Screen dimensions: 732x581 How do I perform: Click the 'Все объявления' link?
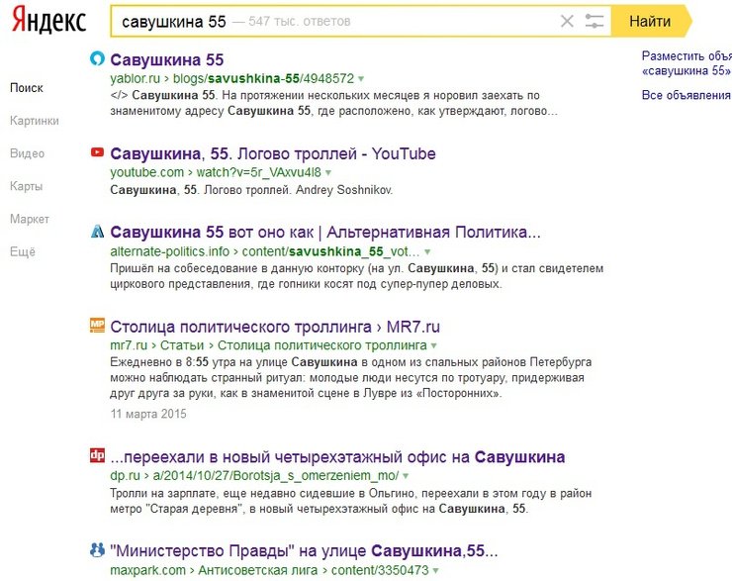point(686,95)
